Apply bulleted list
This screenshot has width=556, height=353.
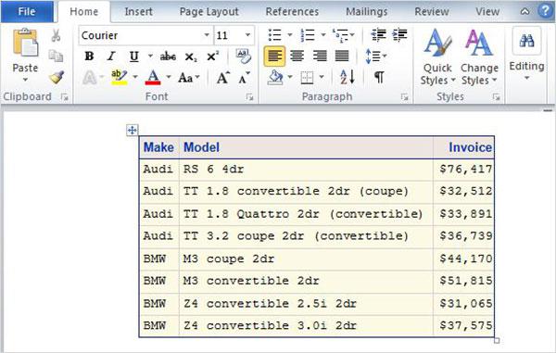pos(275,34)
